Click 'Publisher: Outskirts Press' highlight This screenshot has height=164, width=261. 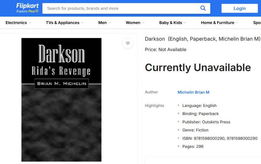click(x=206, y=122)
